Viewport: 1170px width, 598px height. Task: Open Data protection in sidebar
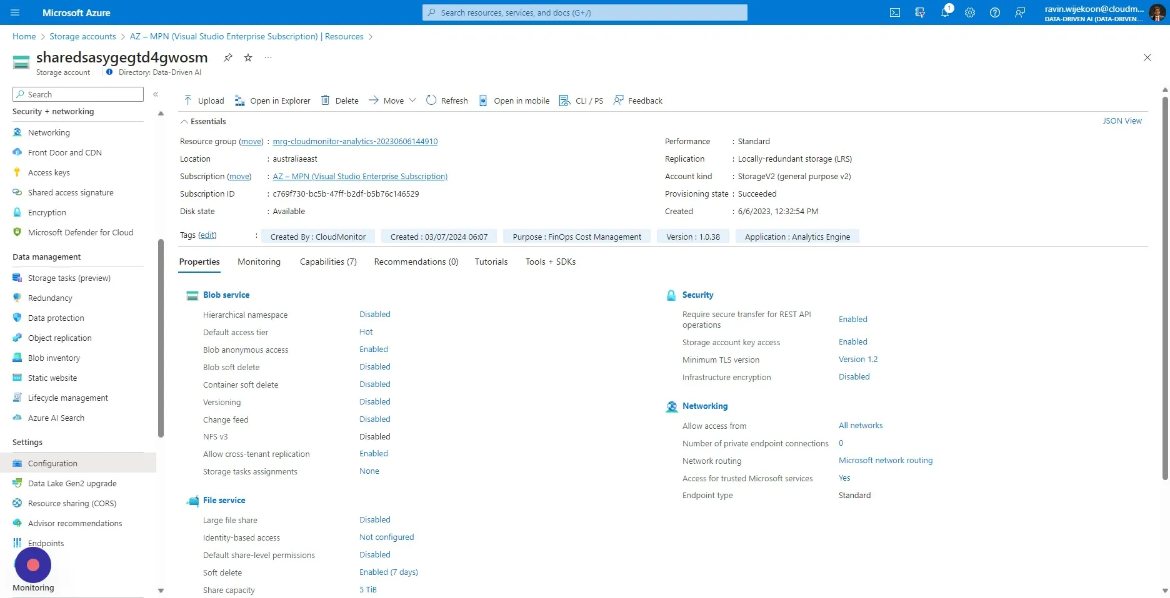point(56,318)
